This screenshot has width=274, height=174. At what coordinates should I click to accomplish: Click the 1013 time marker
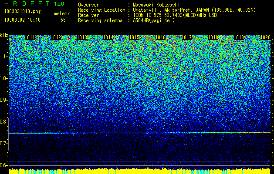82,37
